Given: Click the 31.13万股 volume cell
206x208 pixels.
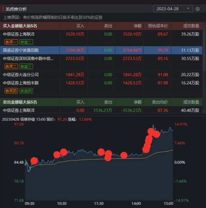Looking at the screenshot, I should (x=190, y=50).
